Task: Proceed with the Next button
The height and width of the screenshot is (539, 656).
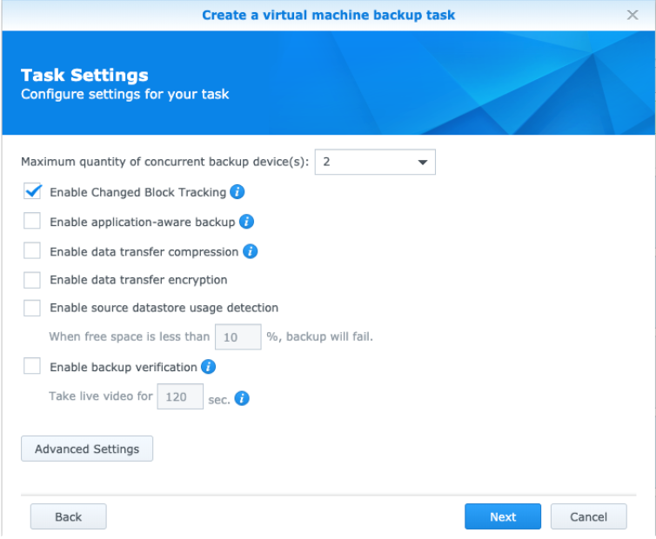Action: point(503,516)
